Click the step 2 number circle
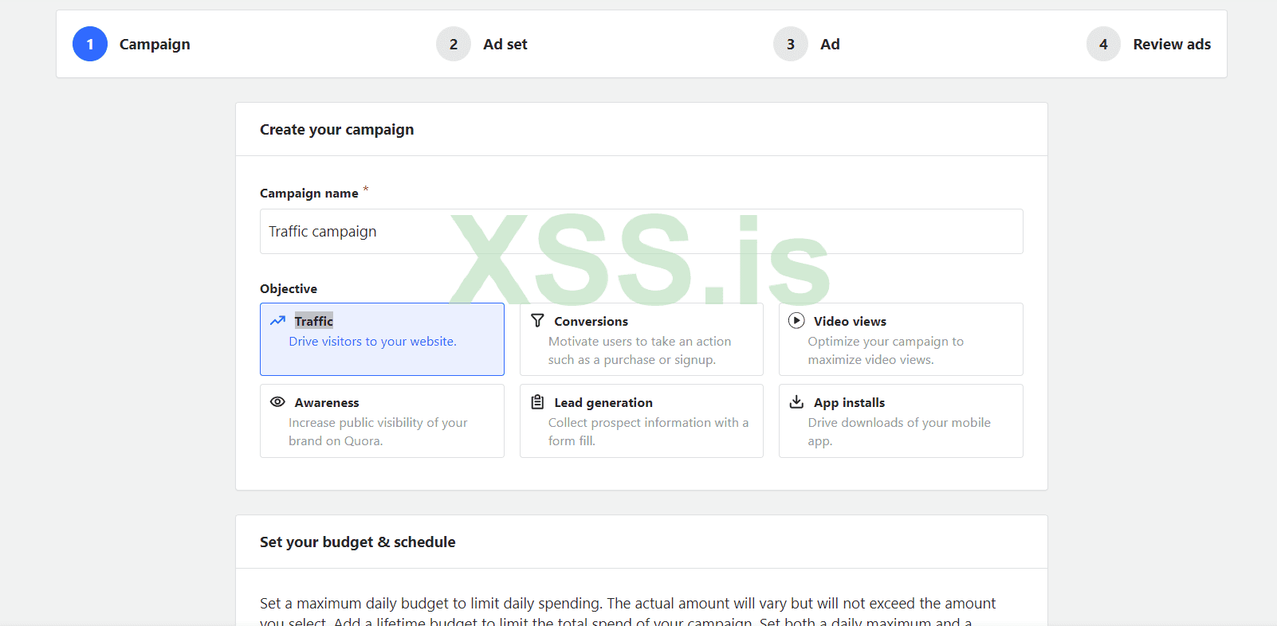Viewport: 1277px width, 626px height. pos(454,45)
